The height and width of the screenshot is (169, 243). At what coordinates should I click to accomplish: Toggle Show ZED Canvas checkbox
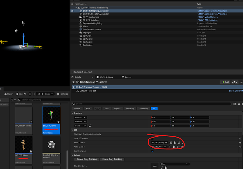pyautogui.click(x=152, y=138)
